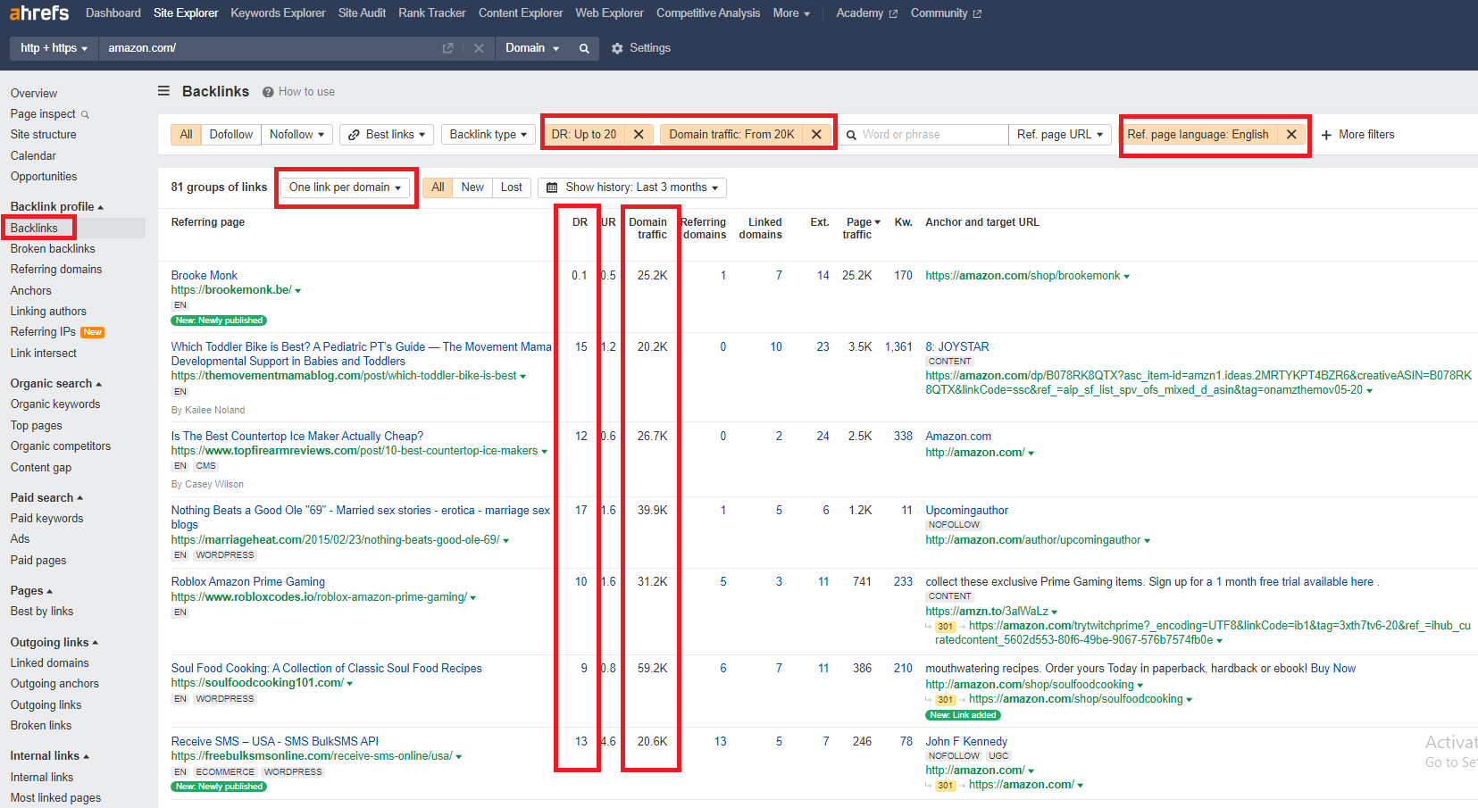Open Referring IPs in sidebar
The image size is (1478, 808).
(43, 332)
